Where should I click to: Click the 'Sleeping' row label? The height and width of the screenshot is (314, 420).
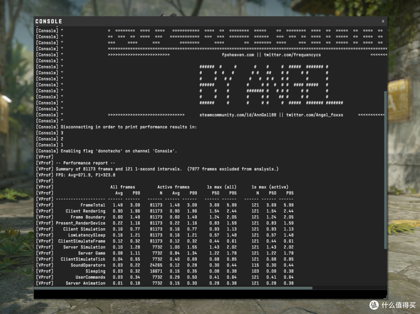(x=95, y=271)
